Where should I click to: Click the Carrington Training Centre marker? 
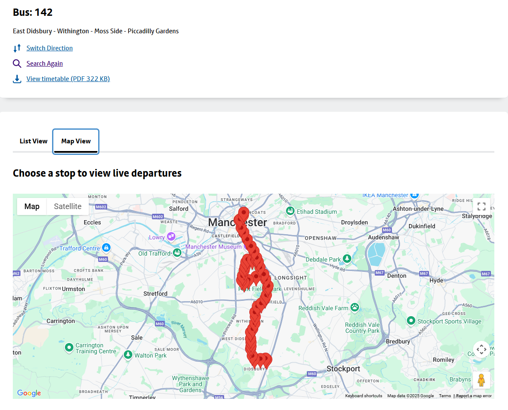click(69, 347)
